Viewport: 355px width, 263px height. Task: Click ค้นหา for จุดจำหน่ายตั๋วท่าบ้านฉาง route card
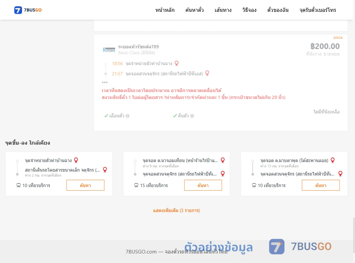click(x=85, y=185)
